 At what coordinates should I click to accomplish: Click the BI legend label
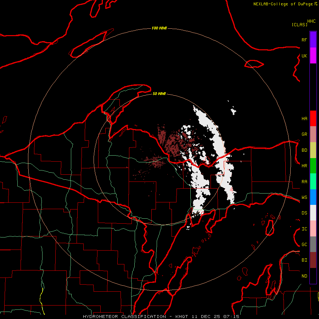point(304,260)
